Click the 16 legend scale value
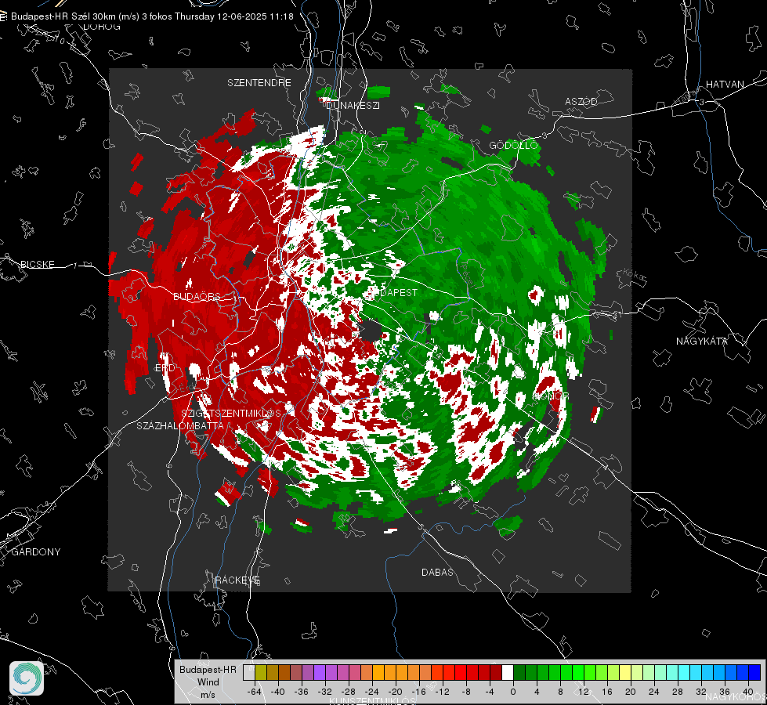The width and height of the screenshot is (767, 705). [x=607, y=692]
